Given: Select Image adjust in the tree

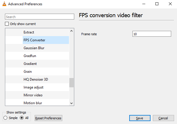Looking at the screenshot, I should (x=33, y=87).
